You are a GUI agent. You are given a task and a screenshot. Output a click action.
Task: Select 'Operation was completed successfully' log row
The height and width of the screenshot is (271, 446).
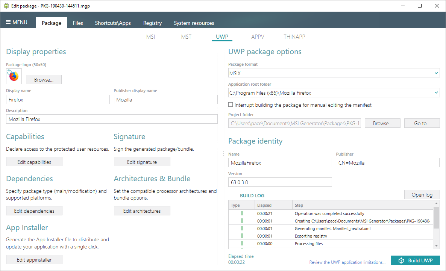(x=331, y=213)
